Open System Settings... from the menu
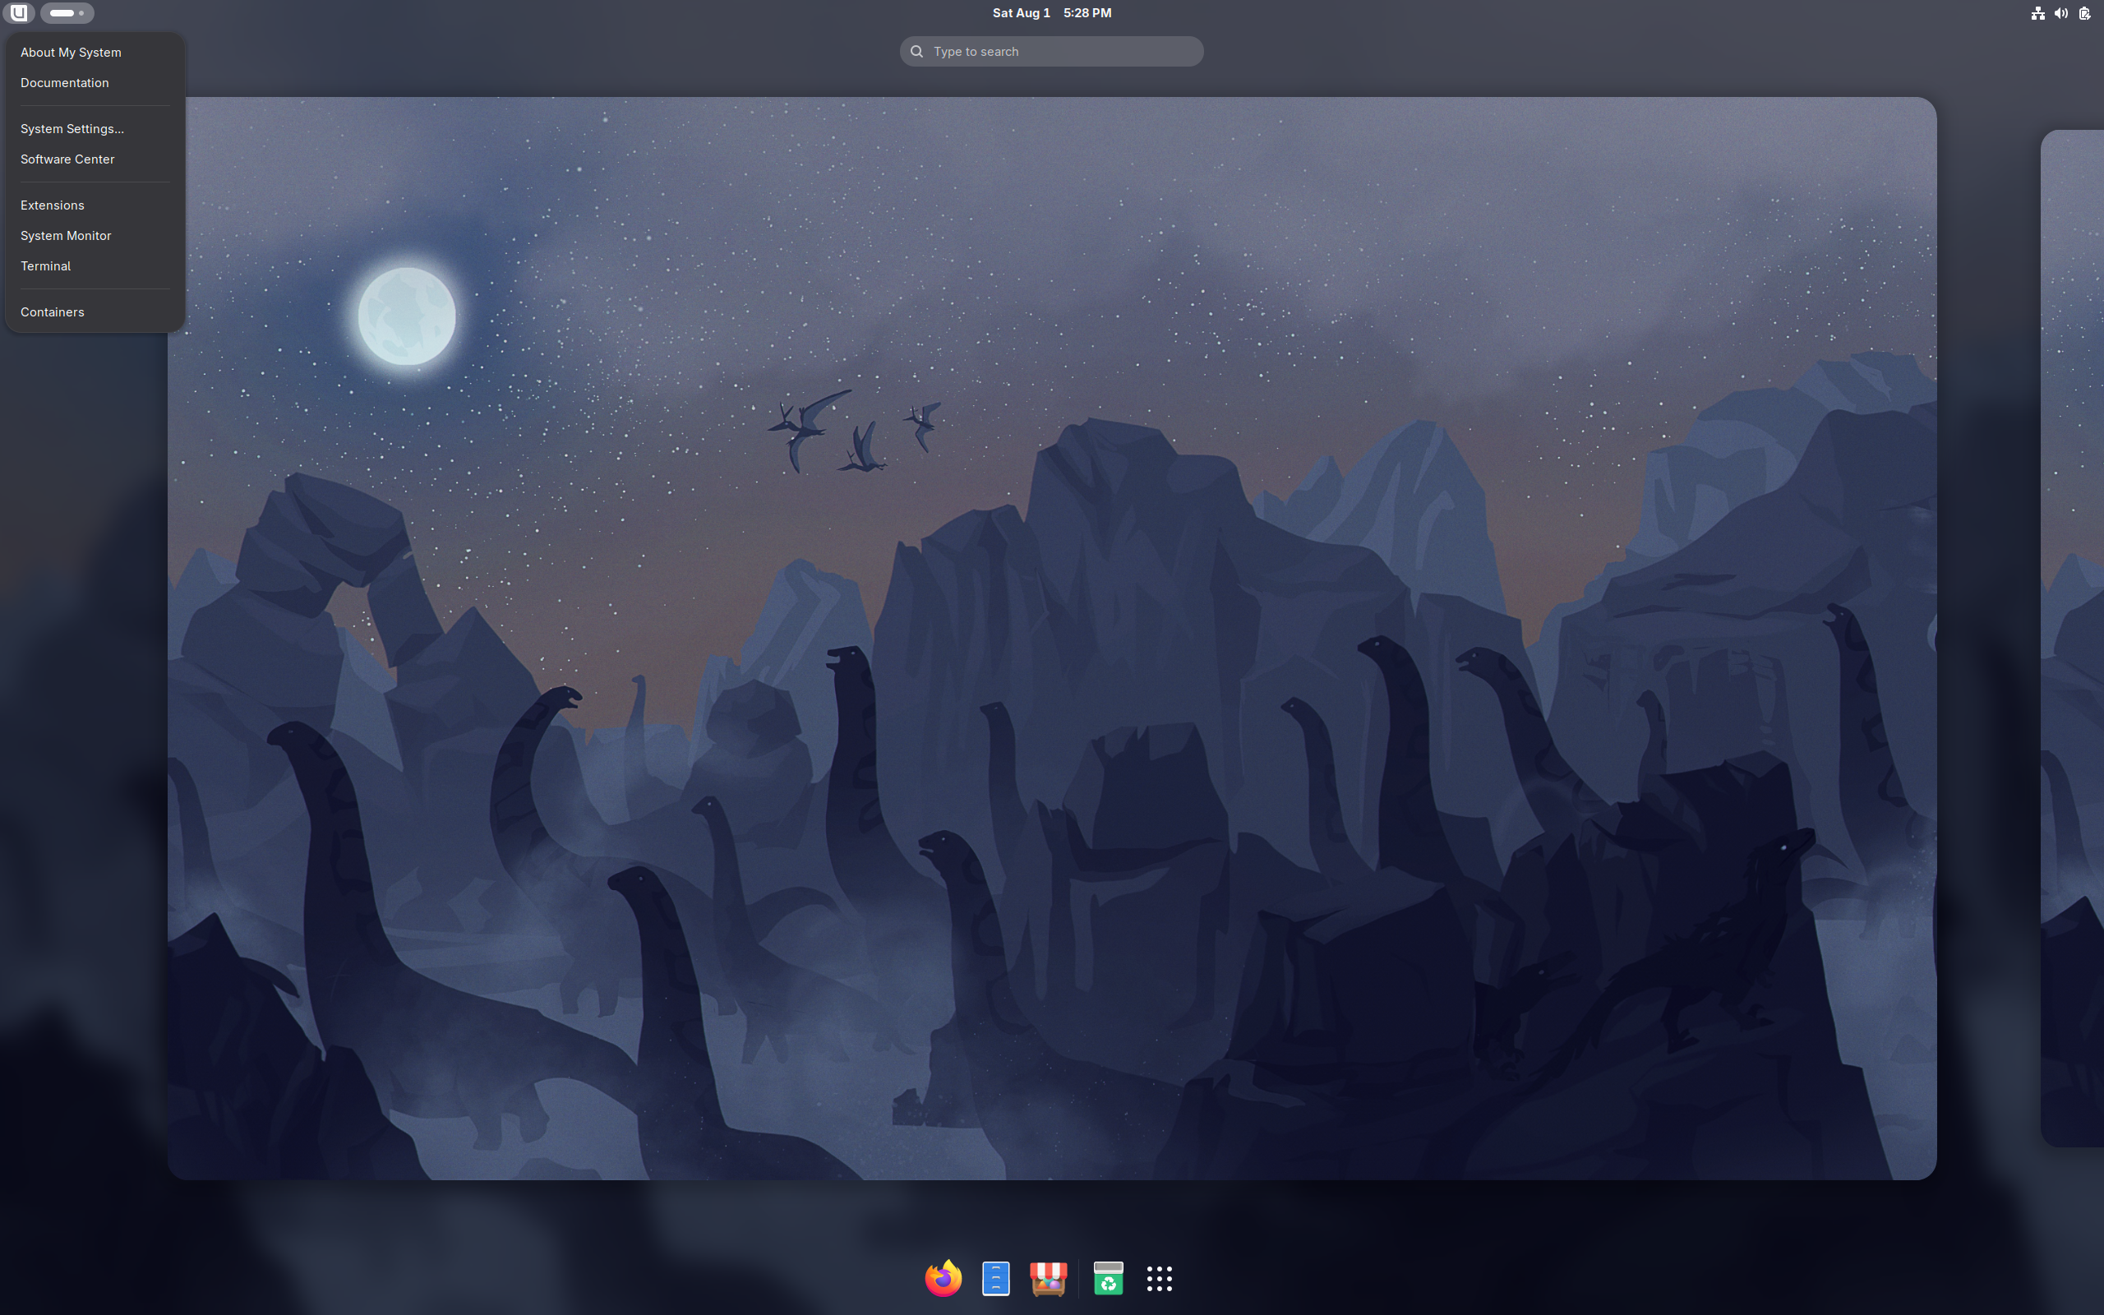 coord(95,129)
